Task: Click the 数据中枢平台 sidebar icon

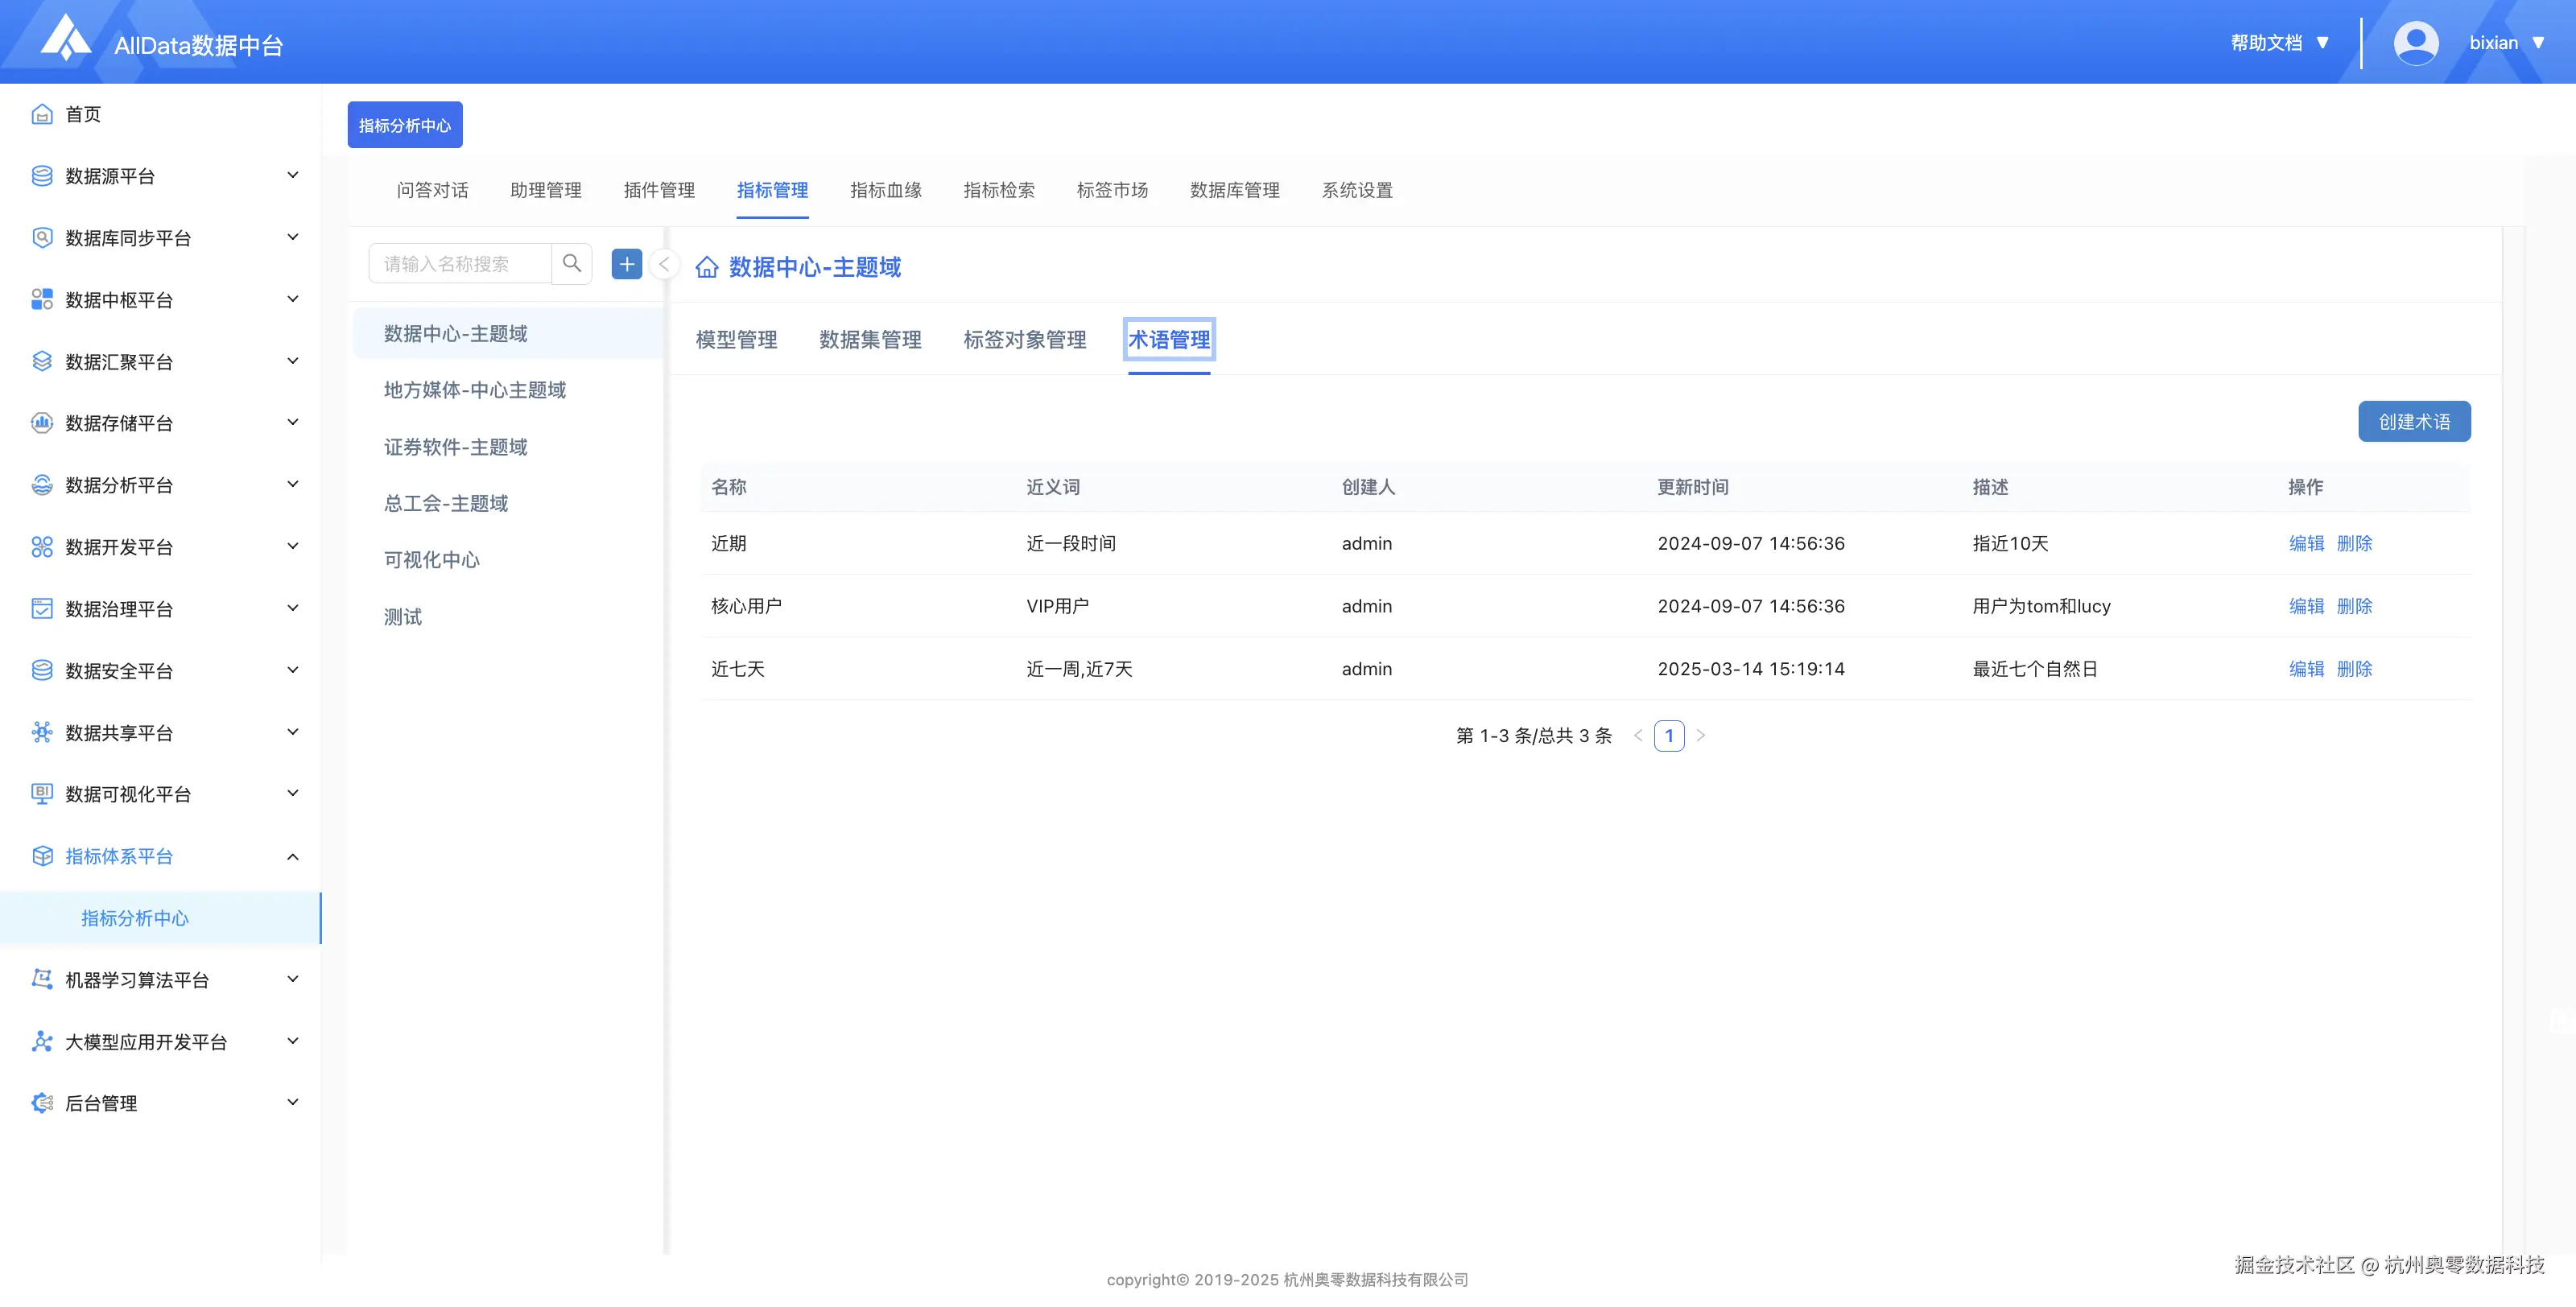Action: (x=42, y=299)
